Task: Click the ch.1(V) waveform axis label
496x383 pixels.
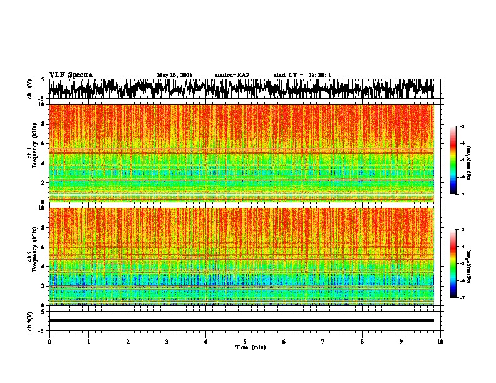Action: [x=29, y=89]
